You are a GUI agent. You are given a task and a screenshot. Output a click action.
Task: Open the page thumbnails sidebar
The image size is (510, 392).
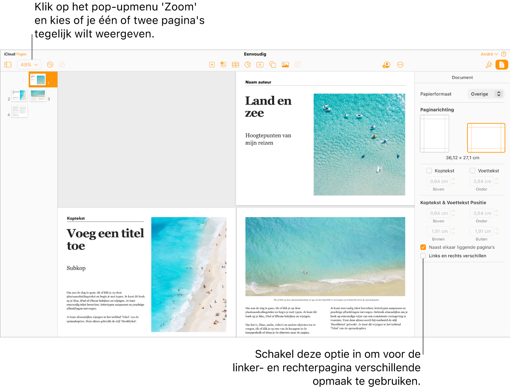tap(8, 65)
